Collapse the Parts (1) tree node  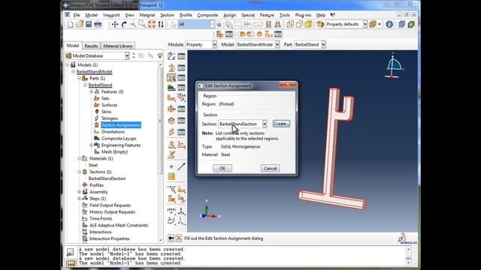tap(80, 78)
